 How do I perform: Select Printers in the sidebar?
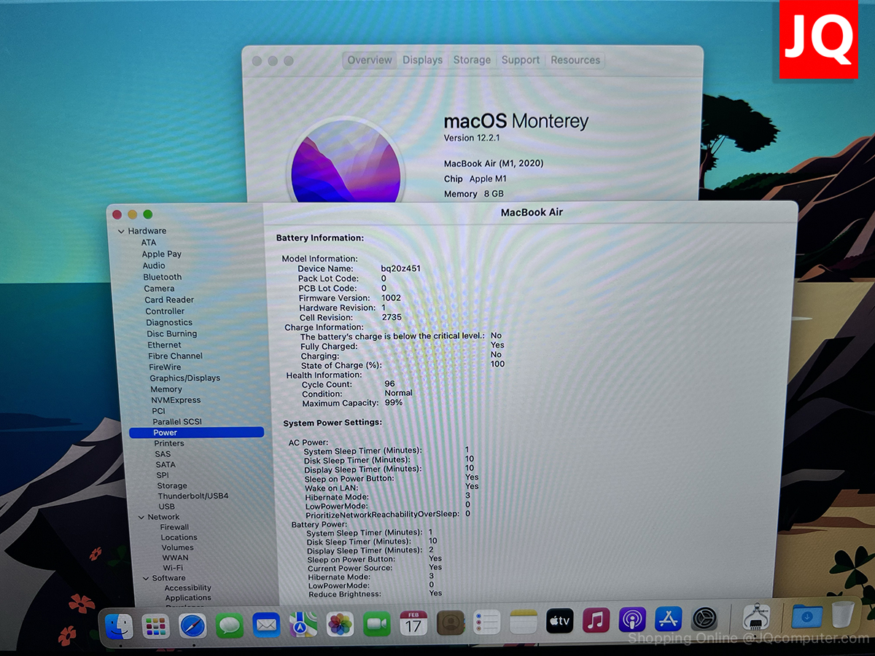tap(169, 444)
